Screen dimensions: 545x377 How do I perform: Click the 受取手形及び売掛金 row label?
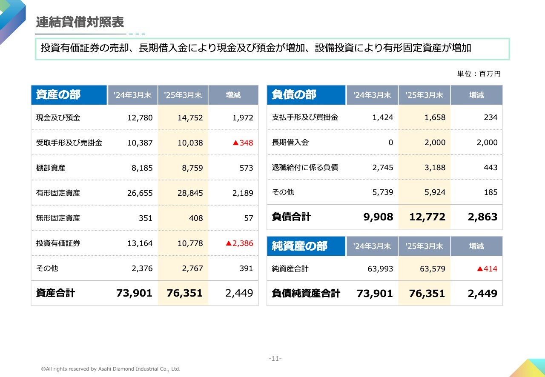pyautogui.click(x=69, y=143)
